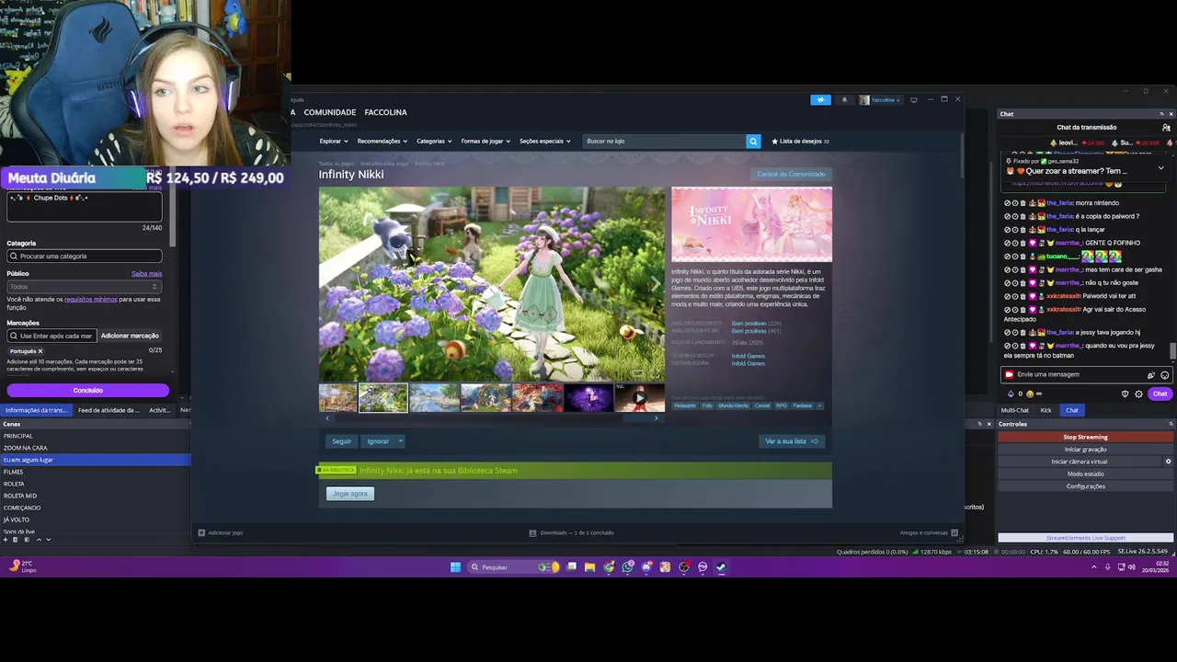Open Público Todos dropdown
1177x662 pixels.
(85, 287)
